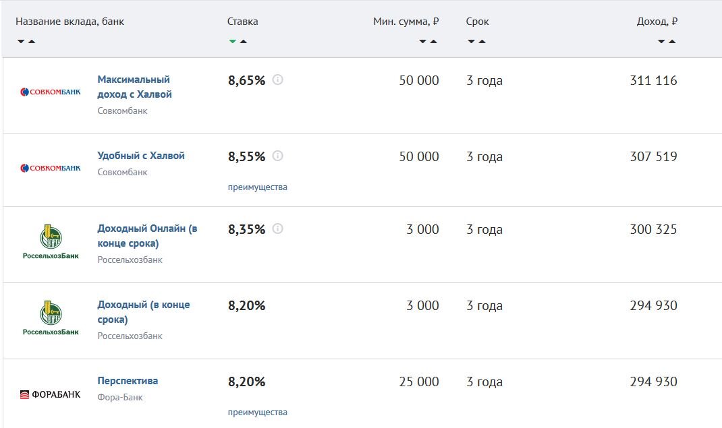The height and width of the screenshot is (428, 722).
Task: Sort bank name column descending
Action: click(x=21, y=42)
